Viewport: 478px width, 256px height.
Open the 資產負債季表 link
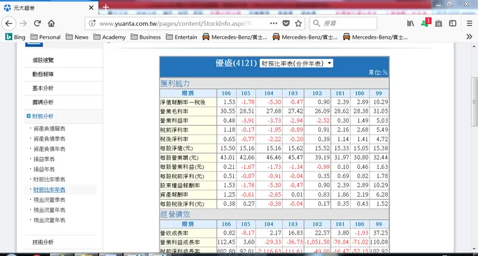pyautogui.click(x=49, y=139)
